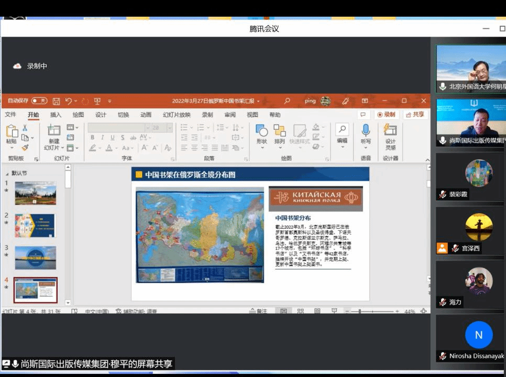Toggle strikethrough formatting
506x377 pixels.
(x=133, y=138)
